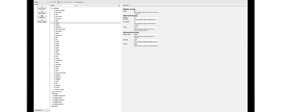Open Comprar créditos in the sidebar
The image size is (281, 112).
(42, 20)
